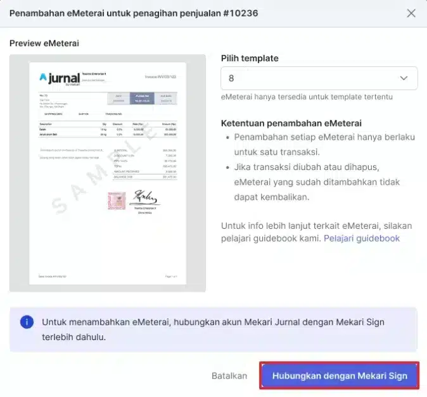This screenshot has width=427, height=397.
Task: Click the eMeterai stamp in the preview
Action: pyautogui.click(x=117, y=201)
